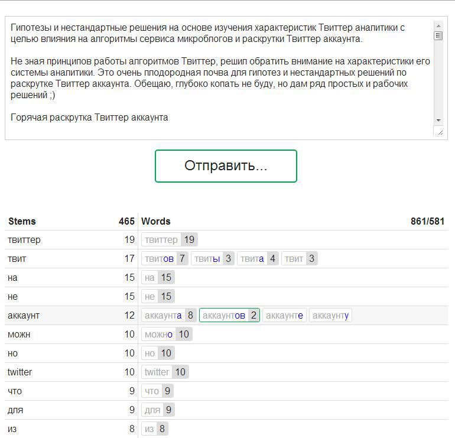Click the Stems column header
455x438 pixels.
click(x=22, y=222)
